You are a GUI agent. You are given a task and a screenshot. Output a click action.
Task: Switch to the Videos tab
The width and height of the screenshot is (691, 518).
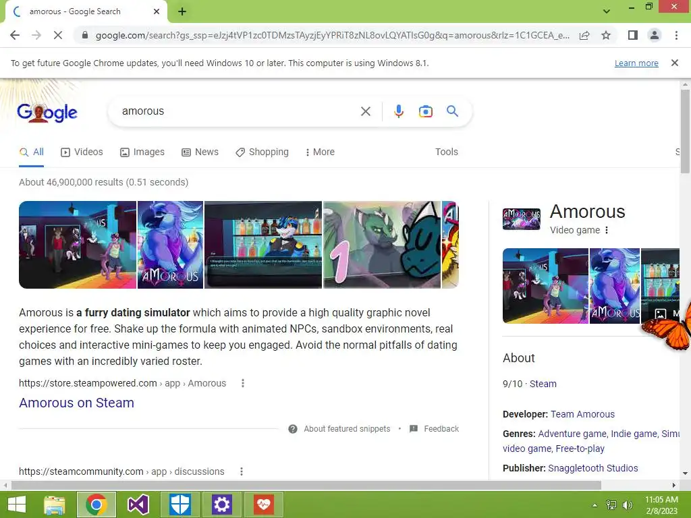(x=82, y=152)
